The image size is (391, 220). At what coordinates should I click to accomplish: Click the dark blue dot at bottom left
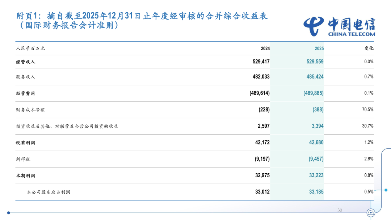[x=9, y=213]
